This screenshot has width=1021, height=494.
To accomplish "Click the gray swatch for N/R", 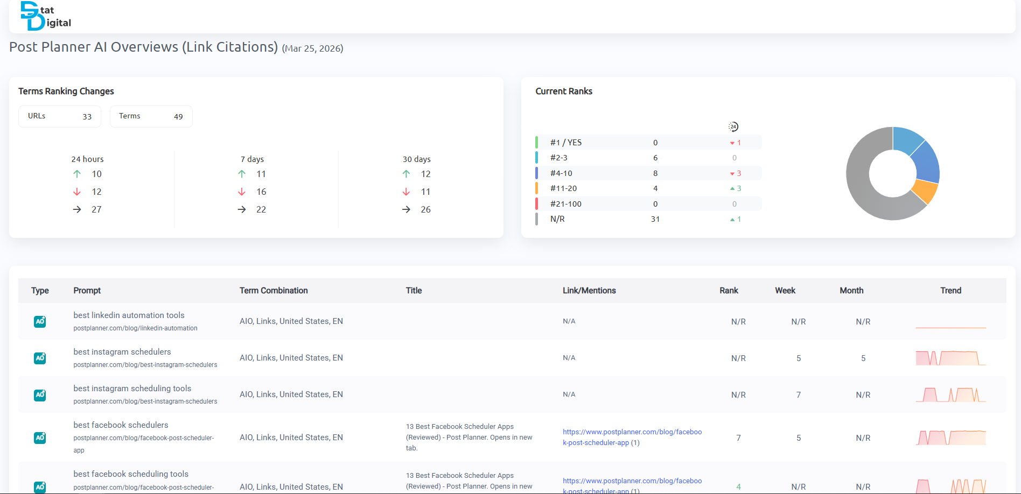I will click(x=537, y=219).
